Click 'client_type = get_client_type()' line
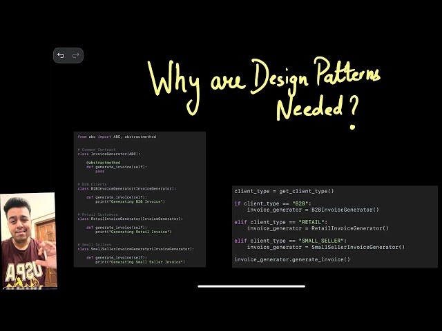The width and height of the screenshot is (442, 331). tap(284, 191)
